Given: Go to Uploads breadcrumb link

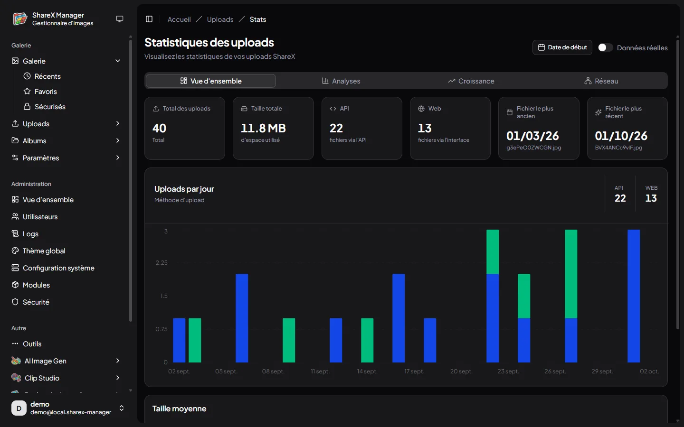Looking at the screenshot, I should coord(220,19).
